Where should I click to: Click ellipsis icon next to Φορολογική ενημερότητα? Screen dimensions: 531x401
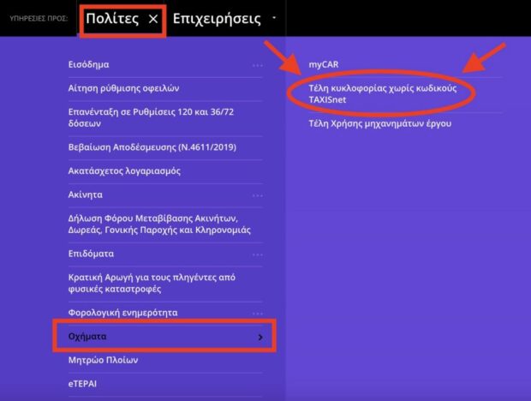click(258, 314)
